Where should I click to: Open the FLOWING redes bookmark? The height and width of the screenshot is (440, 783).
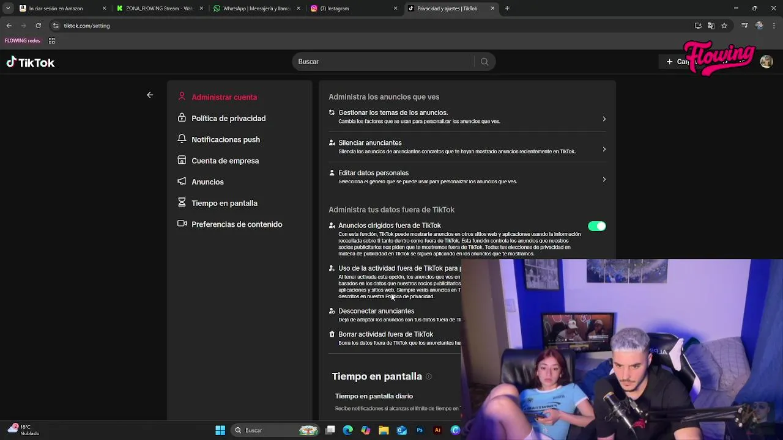point(23,41)
